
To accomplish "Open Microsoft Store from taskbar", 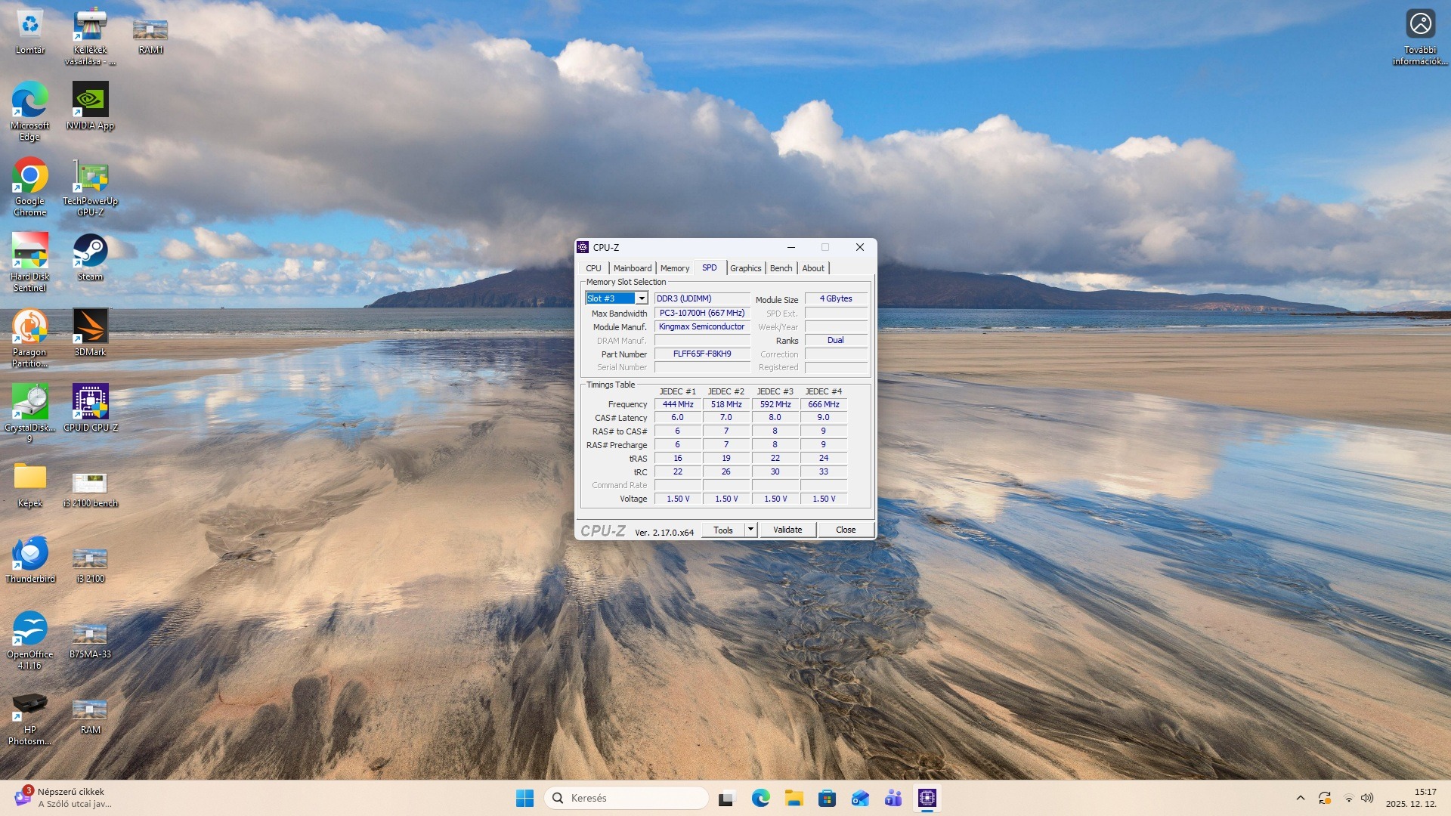I will tap(827, 798).
